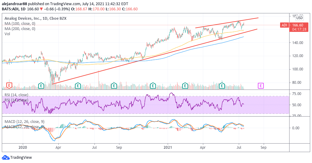Click the H:170.00 high value in header

click(97, 9)
